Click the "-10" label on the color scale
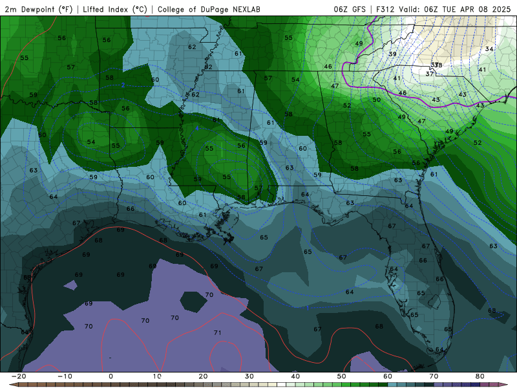This screenshot has height=388, width=517. point(65,376)
